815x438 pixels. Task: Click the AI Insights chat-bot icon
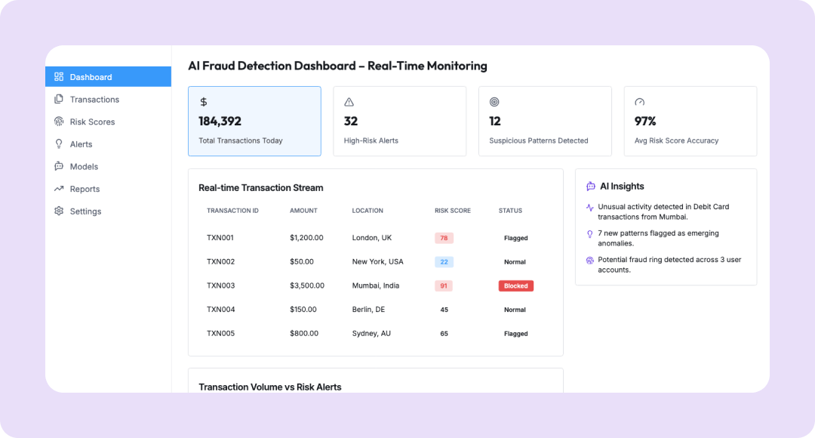pyautogui.click(x=591, y=187)
